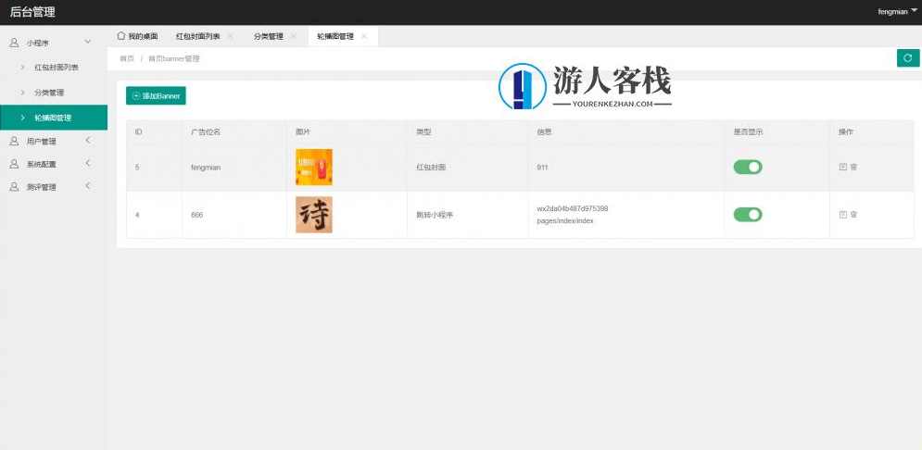Expand the 用户管理 sidebar menu
Image resolution: width=922 pixels, height=450 pixels.
54,141
